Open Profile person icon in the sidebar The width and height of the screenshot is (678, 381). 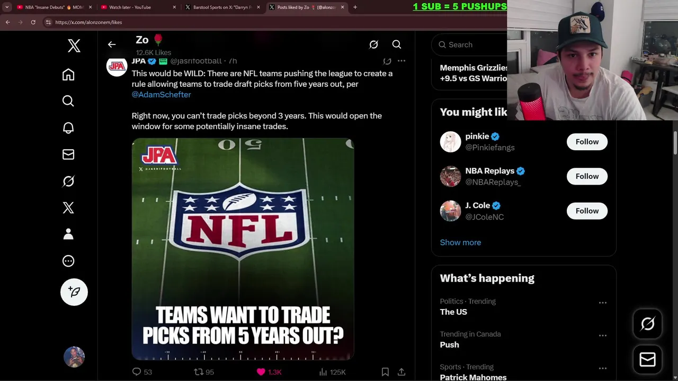coord(68,234)
